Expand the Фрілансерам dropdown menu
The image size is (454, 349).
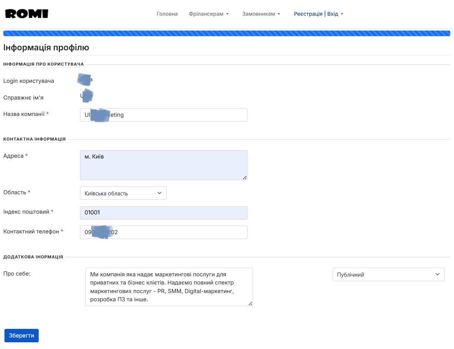pyautogui.click(x=208, y=14)
